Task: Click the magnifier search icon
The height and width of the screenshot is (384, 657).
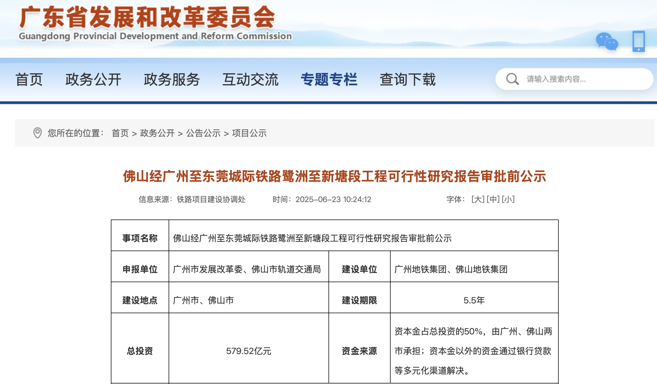Action: tap(512, 79)
